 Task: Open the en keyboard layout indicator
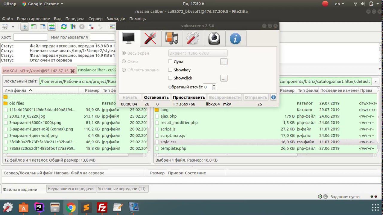click(340, 4)
